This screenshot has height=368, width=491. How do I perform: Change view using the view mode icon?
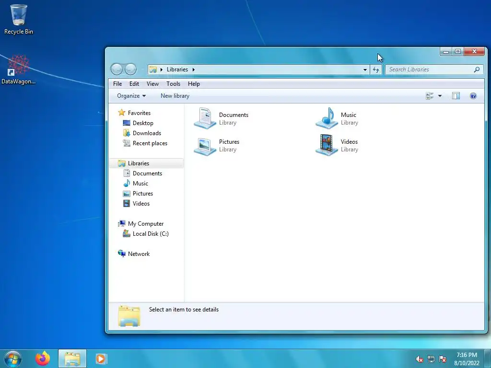430,96
